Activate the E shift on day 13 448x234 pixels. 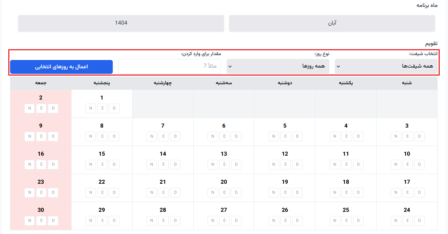click(x=225, y=164)
